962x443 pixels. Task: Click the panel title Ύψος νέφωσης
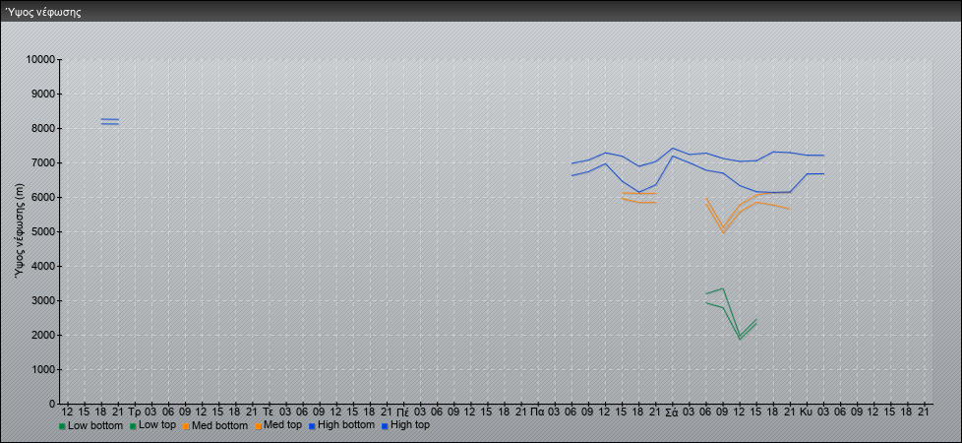43,12
